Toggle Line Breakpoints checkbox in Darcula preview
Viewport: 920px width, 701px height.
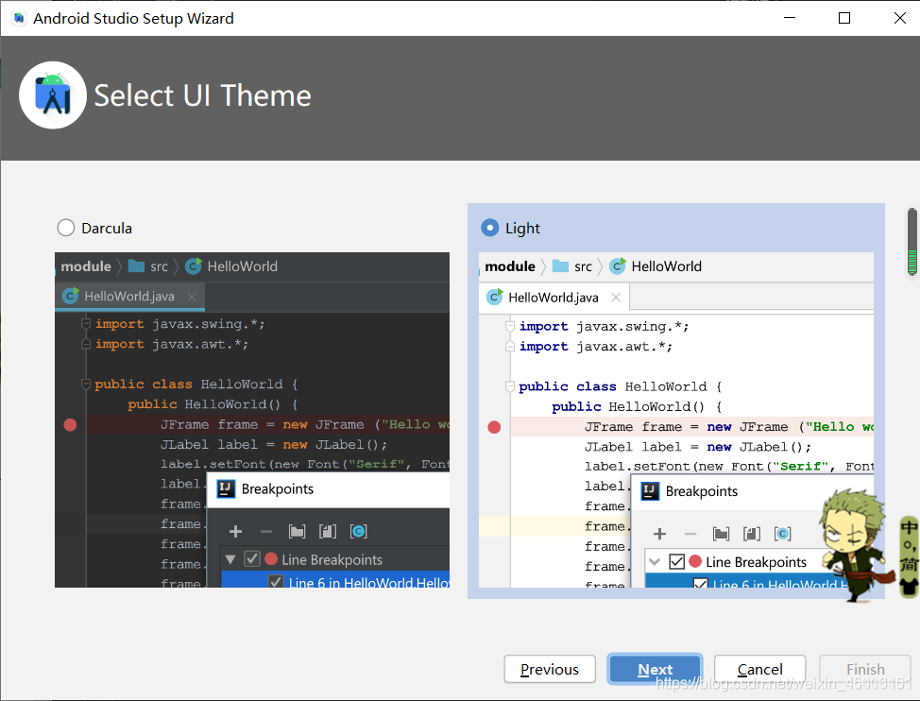coord(252,559)
